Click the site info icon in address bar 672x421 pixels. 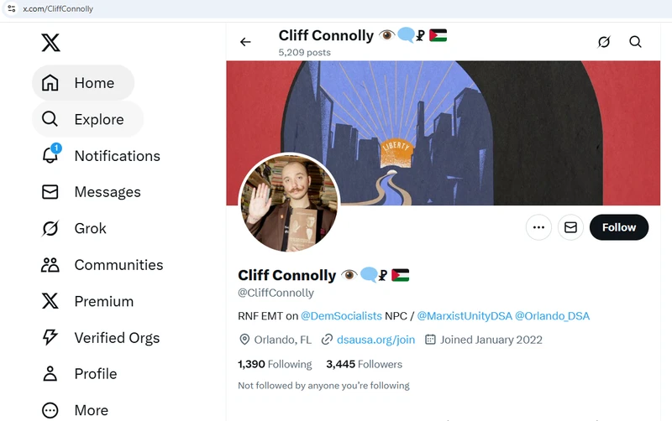pos(12,8)
